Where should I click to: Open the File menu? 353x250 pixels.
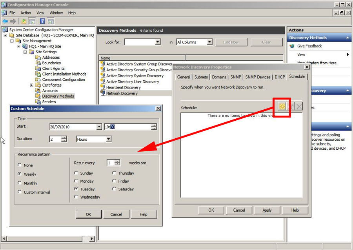12,13
